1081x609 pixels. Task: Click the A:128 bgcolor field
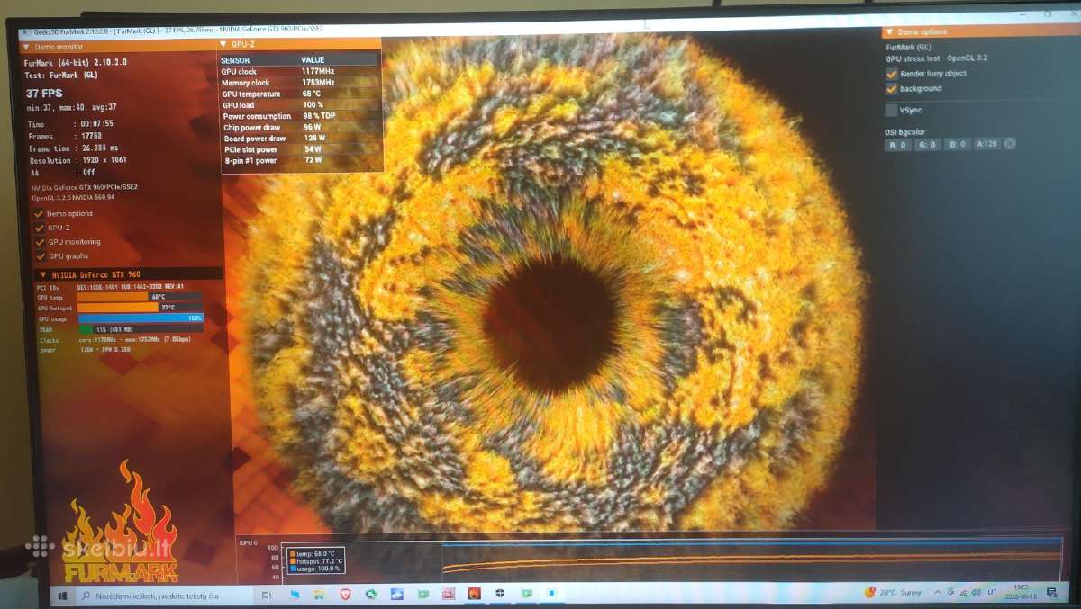(x=987, y=144)
